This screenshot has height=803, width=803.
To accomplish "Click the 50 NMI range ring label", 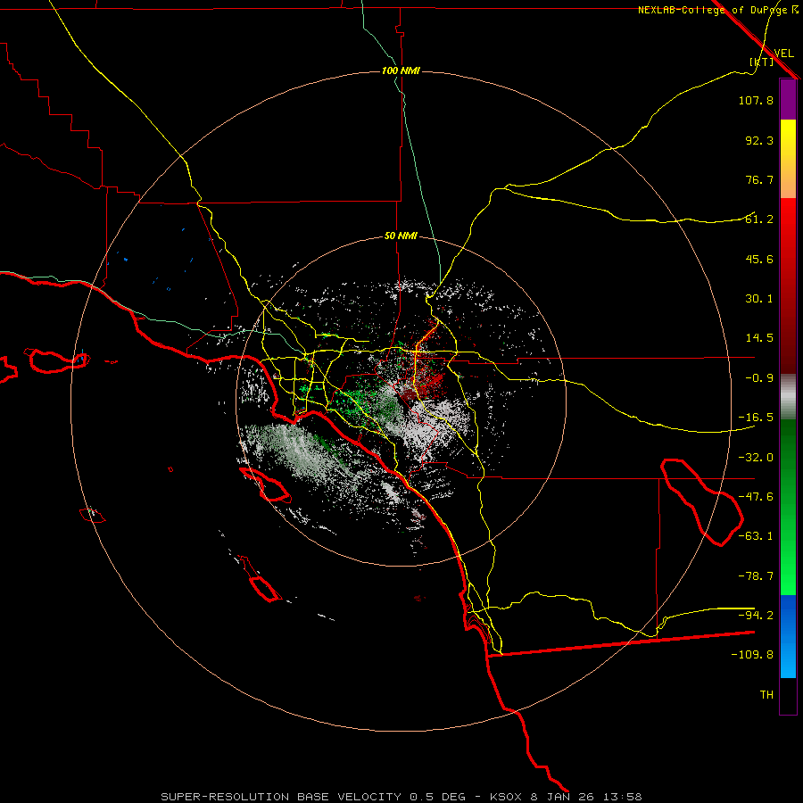I will pos(401,236).
